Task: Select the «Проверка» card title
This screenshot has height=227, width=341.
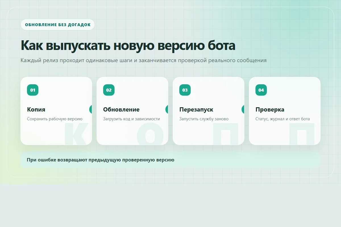Action: pyautogui.click(x=270, y=110)
